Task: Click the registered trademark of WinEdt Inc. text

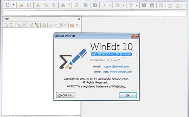Action: click(96, 86)
